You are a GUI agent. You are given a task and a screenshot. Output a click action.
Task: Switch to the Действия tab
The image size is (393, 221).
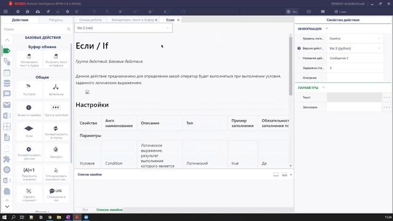20,20
